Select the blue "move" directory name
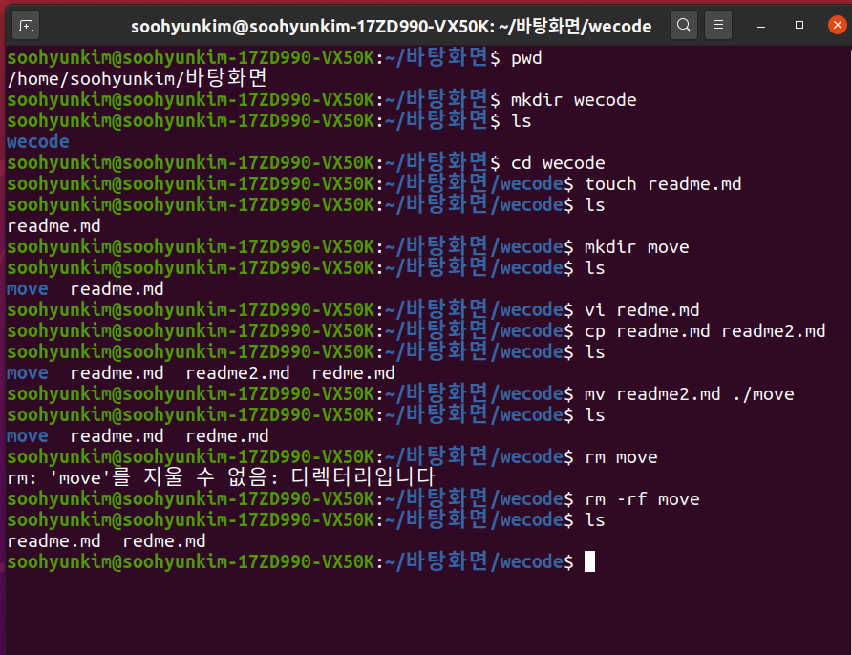The width and height of the screenshot is (852, 655). pyautogui.click(x=27, y=288)
